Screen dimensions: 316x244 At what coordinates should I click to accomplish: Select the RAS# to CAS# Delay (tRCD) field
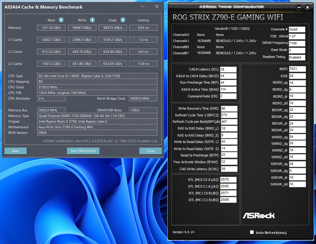coord(228,76)
